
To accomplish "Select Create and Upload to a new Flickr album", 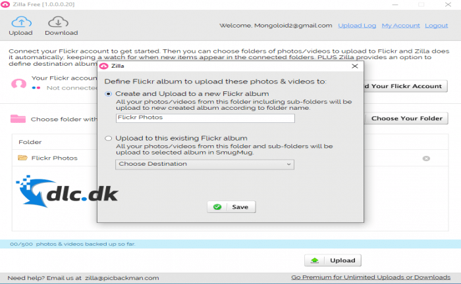I will [109, 94].
